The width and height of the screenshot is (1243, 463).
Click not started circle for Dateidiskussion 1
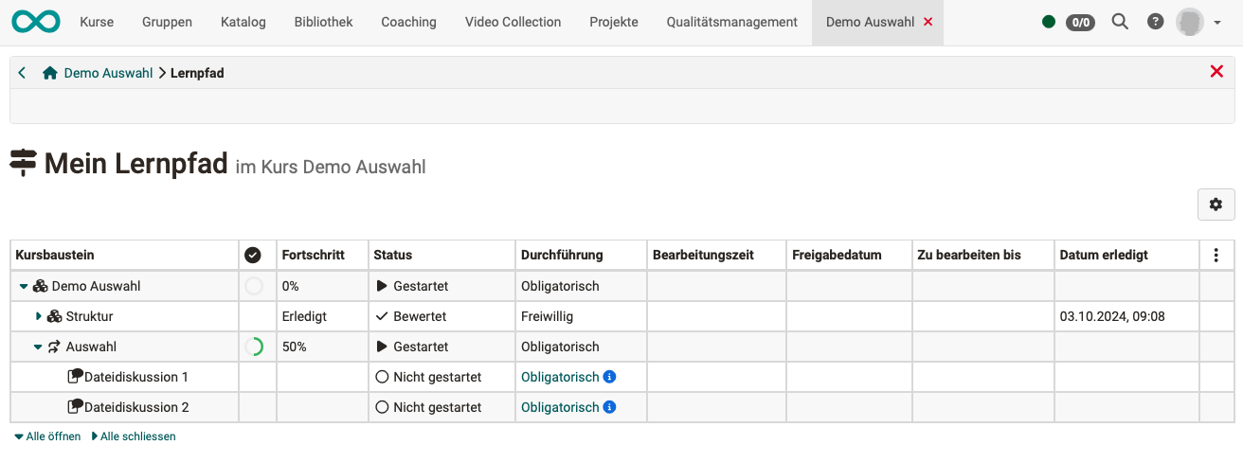pos(382,377)
